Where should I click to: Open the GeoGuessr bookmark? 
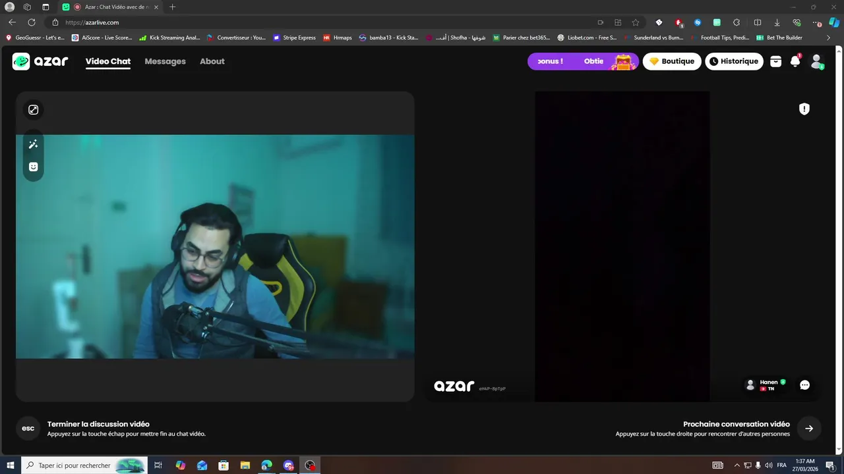click(x=35, y=38)
